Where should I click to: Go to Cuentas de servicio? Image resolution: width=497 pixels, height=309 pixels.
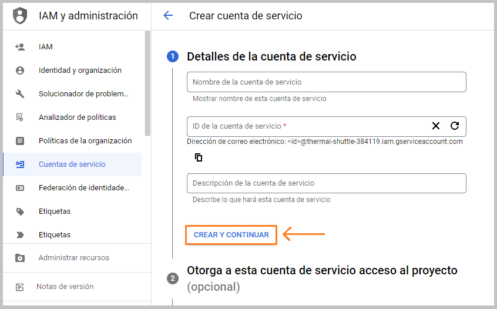pyautogui.click(x=72, y=164)
